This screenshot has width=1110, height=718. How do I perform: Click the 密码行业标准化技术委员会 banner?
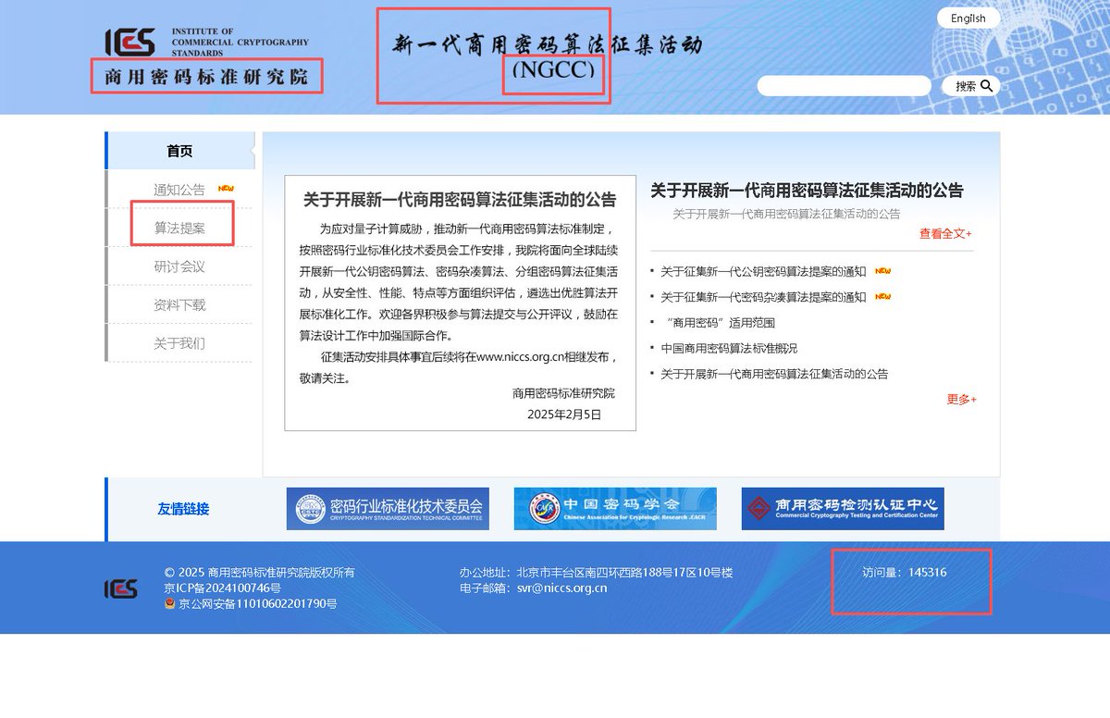click(388, 509)
